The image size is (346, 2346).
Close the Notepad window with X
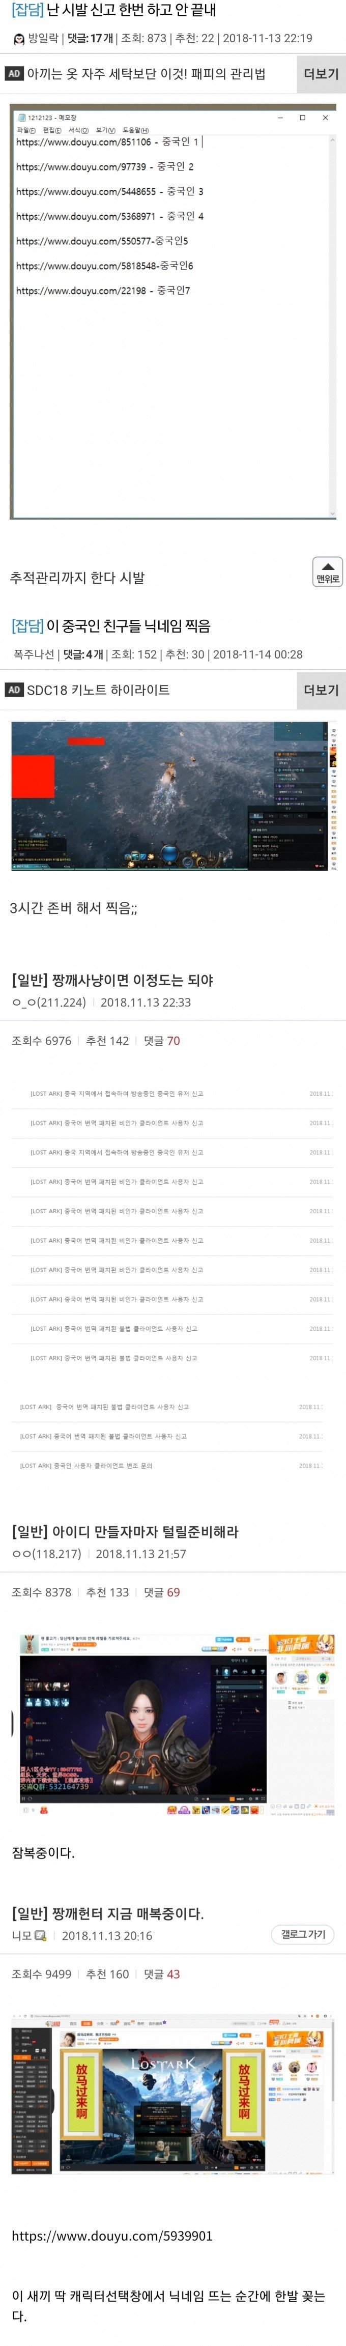pyautogui.click(x=325, y=118)
